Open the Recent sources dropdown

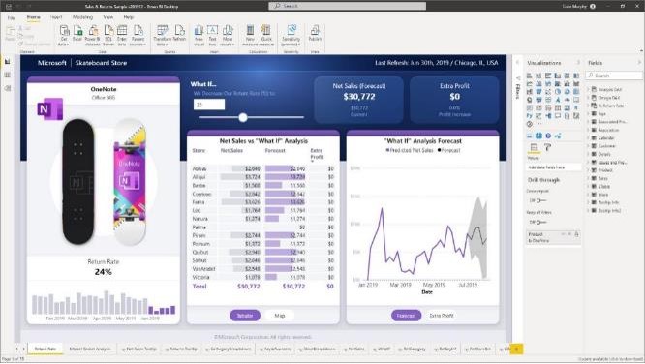tap(138, 36)
